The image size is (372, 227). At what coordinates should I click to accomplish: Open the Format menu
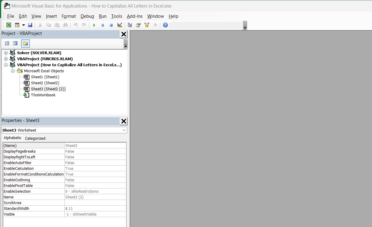69,16
